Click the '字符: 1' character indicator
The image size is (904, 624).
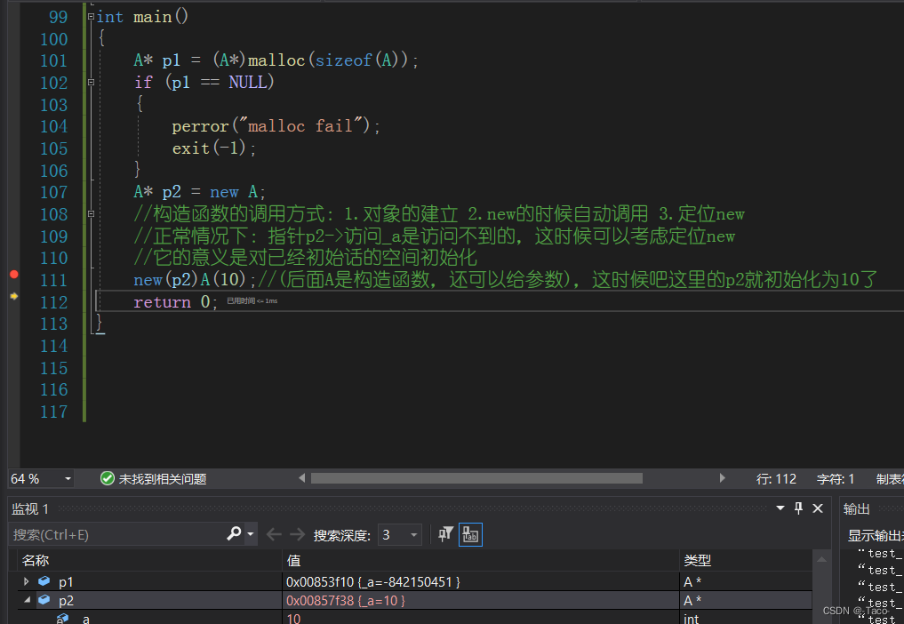(x=836, y=479)
